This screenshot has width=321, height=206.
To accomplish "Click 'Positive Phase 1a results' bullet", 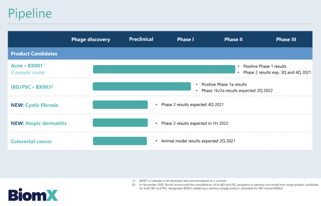I will click(x=224, y=84).
